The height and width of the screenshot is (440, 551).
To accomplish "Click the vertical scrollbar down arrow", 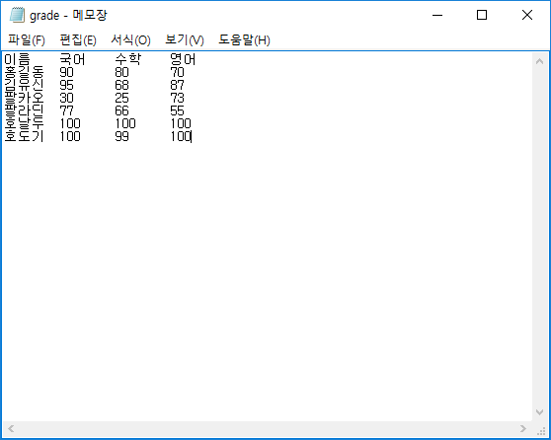I will 540,412.
